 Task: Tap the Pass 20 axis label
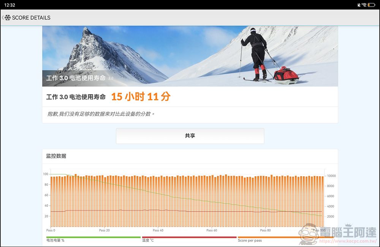(104, 230)
